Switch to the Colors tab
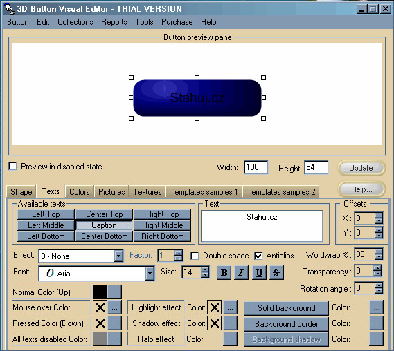 tap(80, 192)
